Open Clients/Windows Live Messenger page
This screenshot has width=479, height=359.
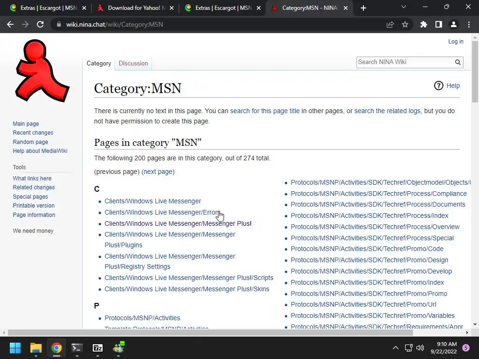(x=153, y=201)
